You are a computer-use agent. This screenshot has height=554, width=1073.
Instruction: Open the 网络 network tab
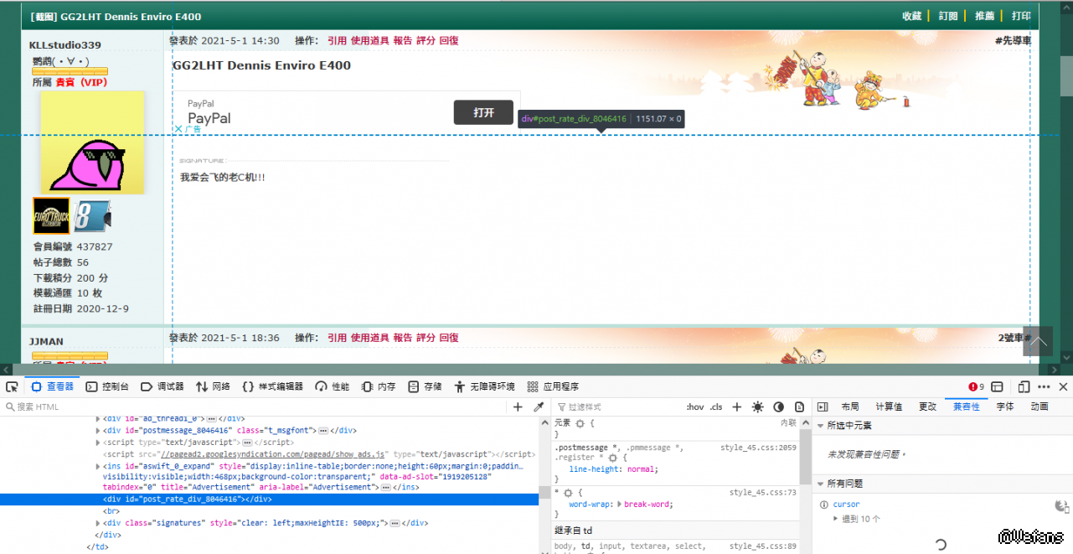point(213,386)
